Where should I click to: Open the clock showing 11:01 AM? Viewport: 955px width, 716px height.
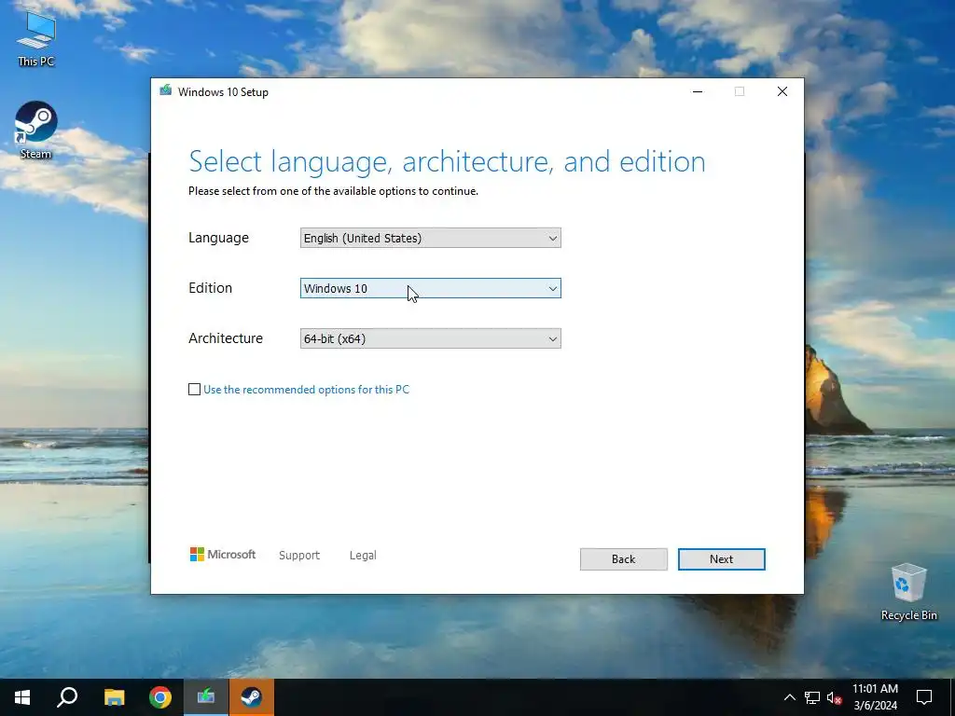tap(875, 697)
